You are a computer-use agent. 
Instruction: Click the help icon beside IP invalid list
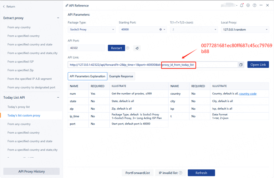click(181, 173)
